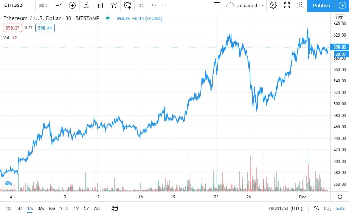Open the 30m interval dropdown
The width and height of the screenshot is (349, 214).
[x=44, y=5]
